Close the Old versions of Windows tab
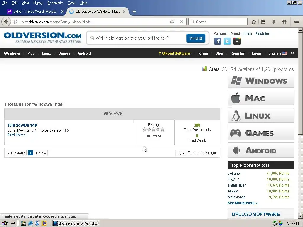The width and height of the screenshot is (303, 227). point(124,12)
